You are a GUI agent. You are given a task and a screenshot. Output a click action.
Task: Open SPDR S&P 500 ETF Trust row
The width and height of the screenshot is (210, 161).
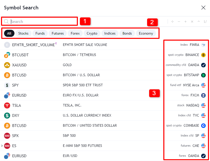(83, 85)
